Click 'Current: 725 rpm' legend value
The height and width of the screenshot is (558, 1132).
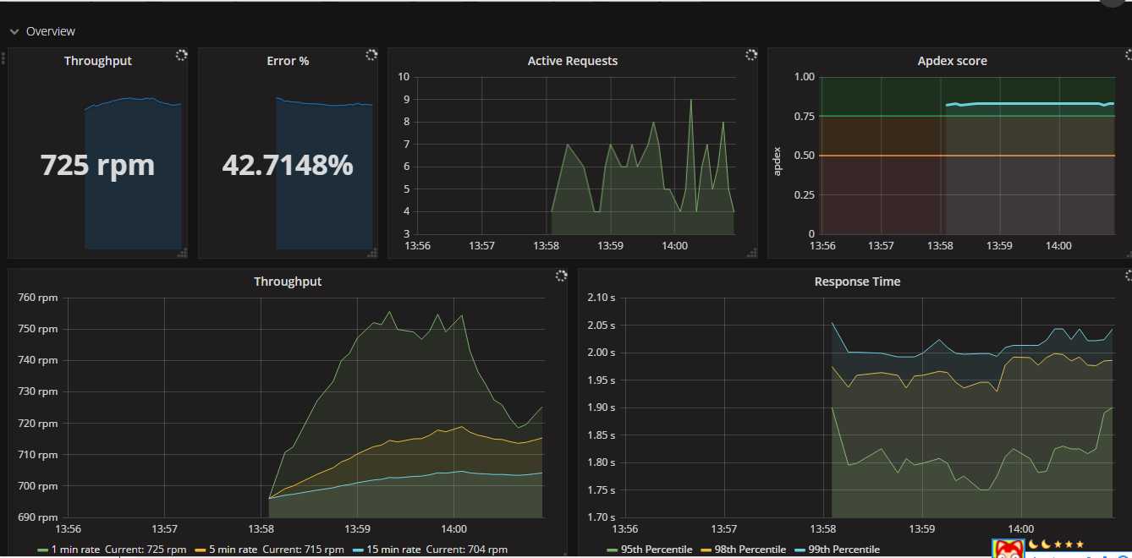click(146, 550)
